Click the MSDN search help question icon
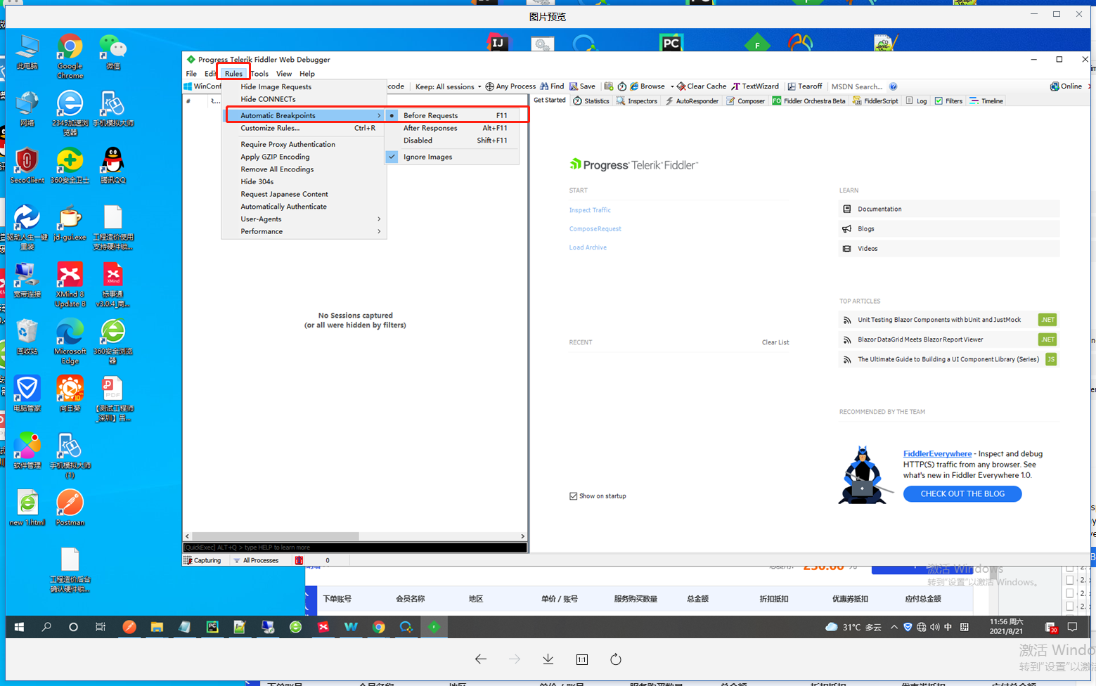The height and width of the screenshot is (686, 1096). [x=893, y=86]
